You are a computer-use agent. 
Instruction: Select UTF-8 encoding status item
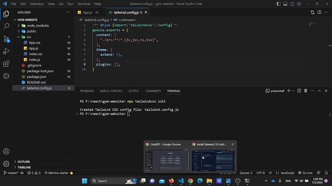260,173
